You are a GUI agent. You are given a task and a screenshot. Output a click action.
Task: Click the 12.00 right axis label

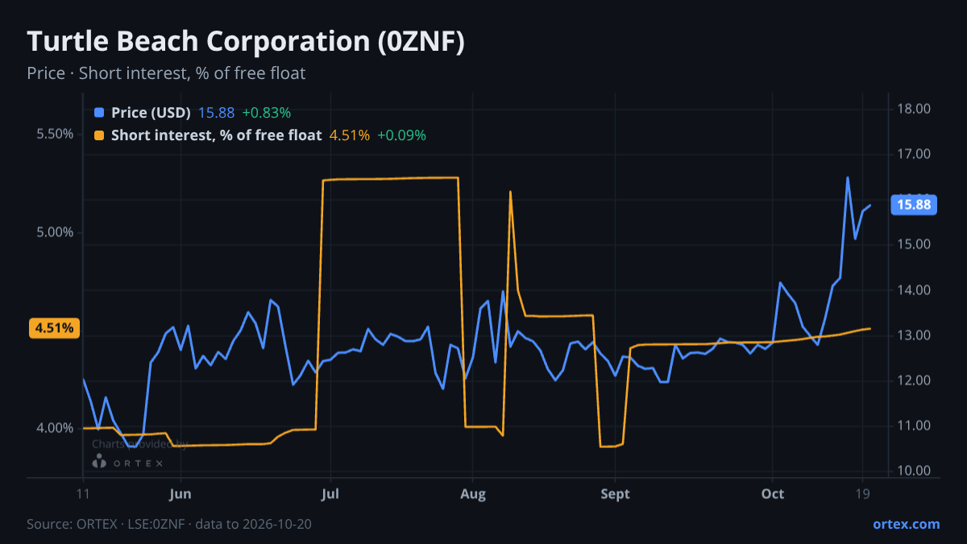(914, 380)
